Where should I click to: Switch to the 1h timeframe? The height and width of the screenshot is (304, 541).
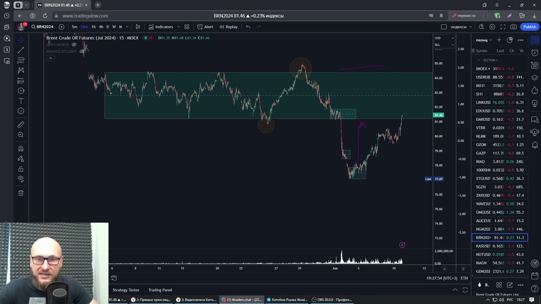click(93, 27)
